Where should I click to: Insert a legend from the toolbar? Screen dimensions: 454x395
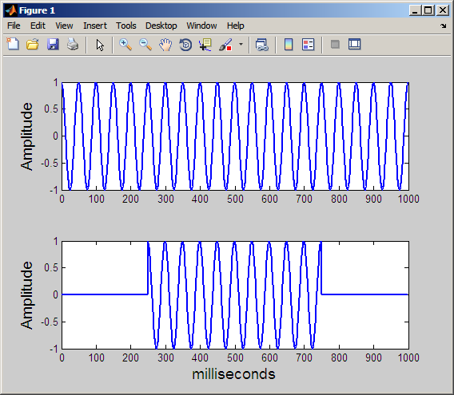pyautogui.click(x=308, y=45)
